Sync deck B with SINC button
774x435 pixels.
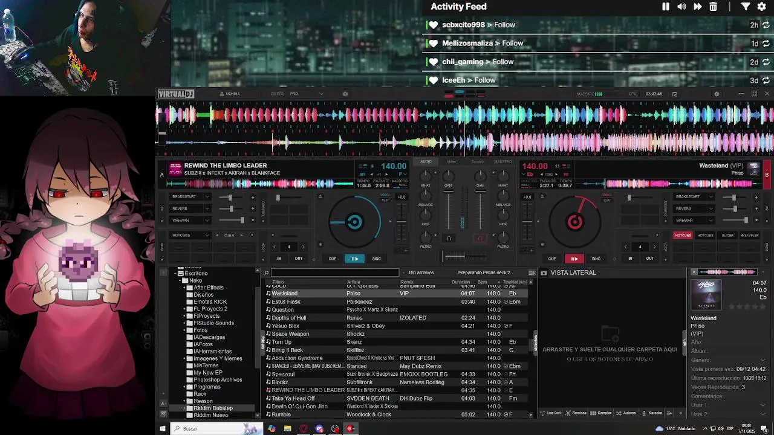596,259
